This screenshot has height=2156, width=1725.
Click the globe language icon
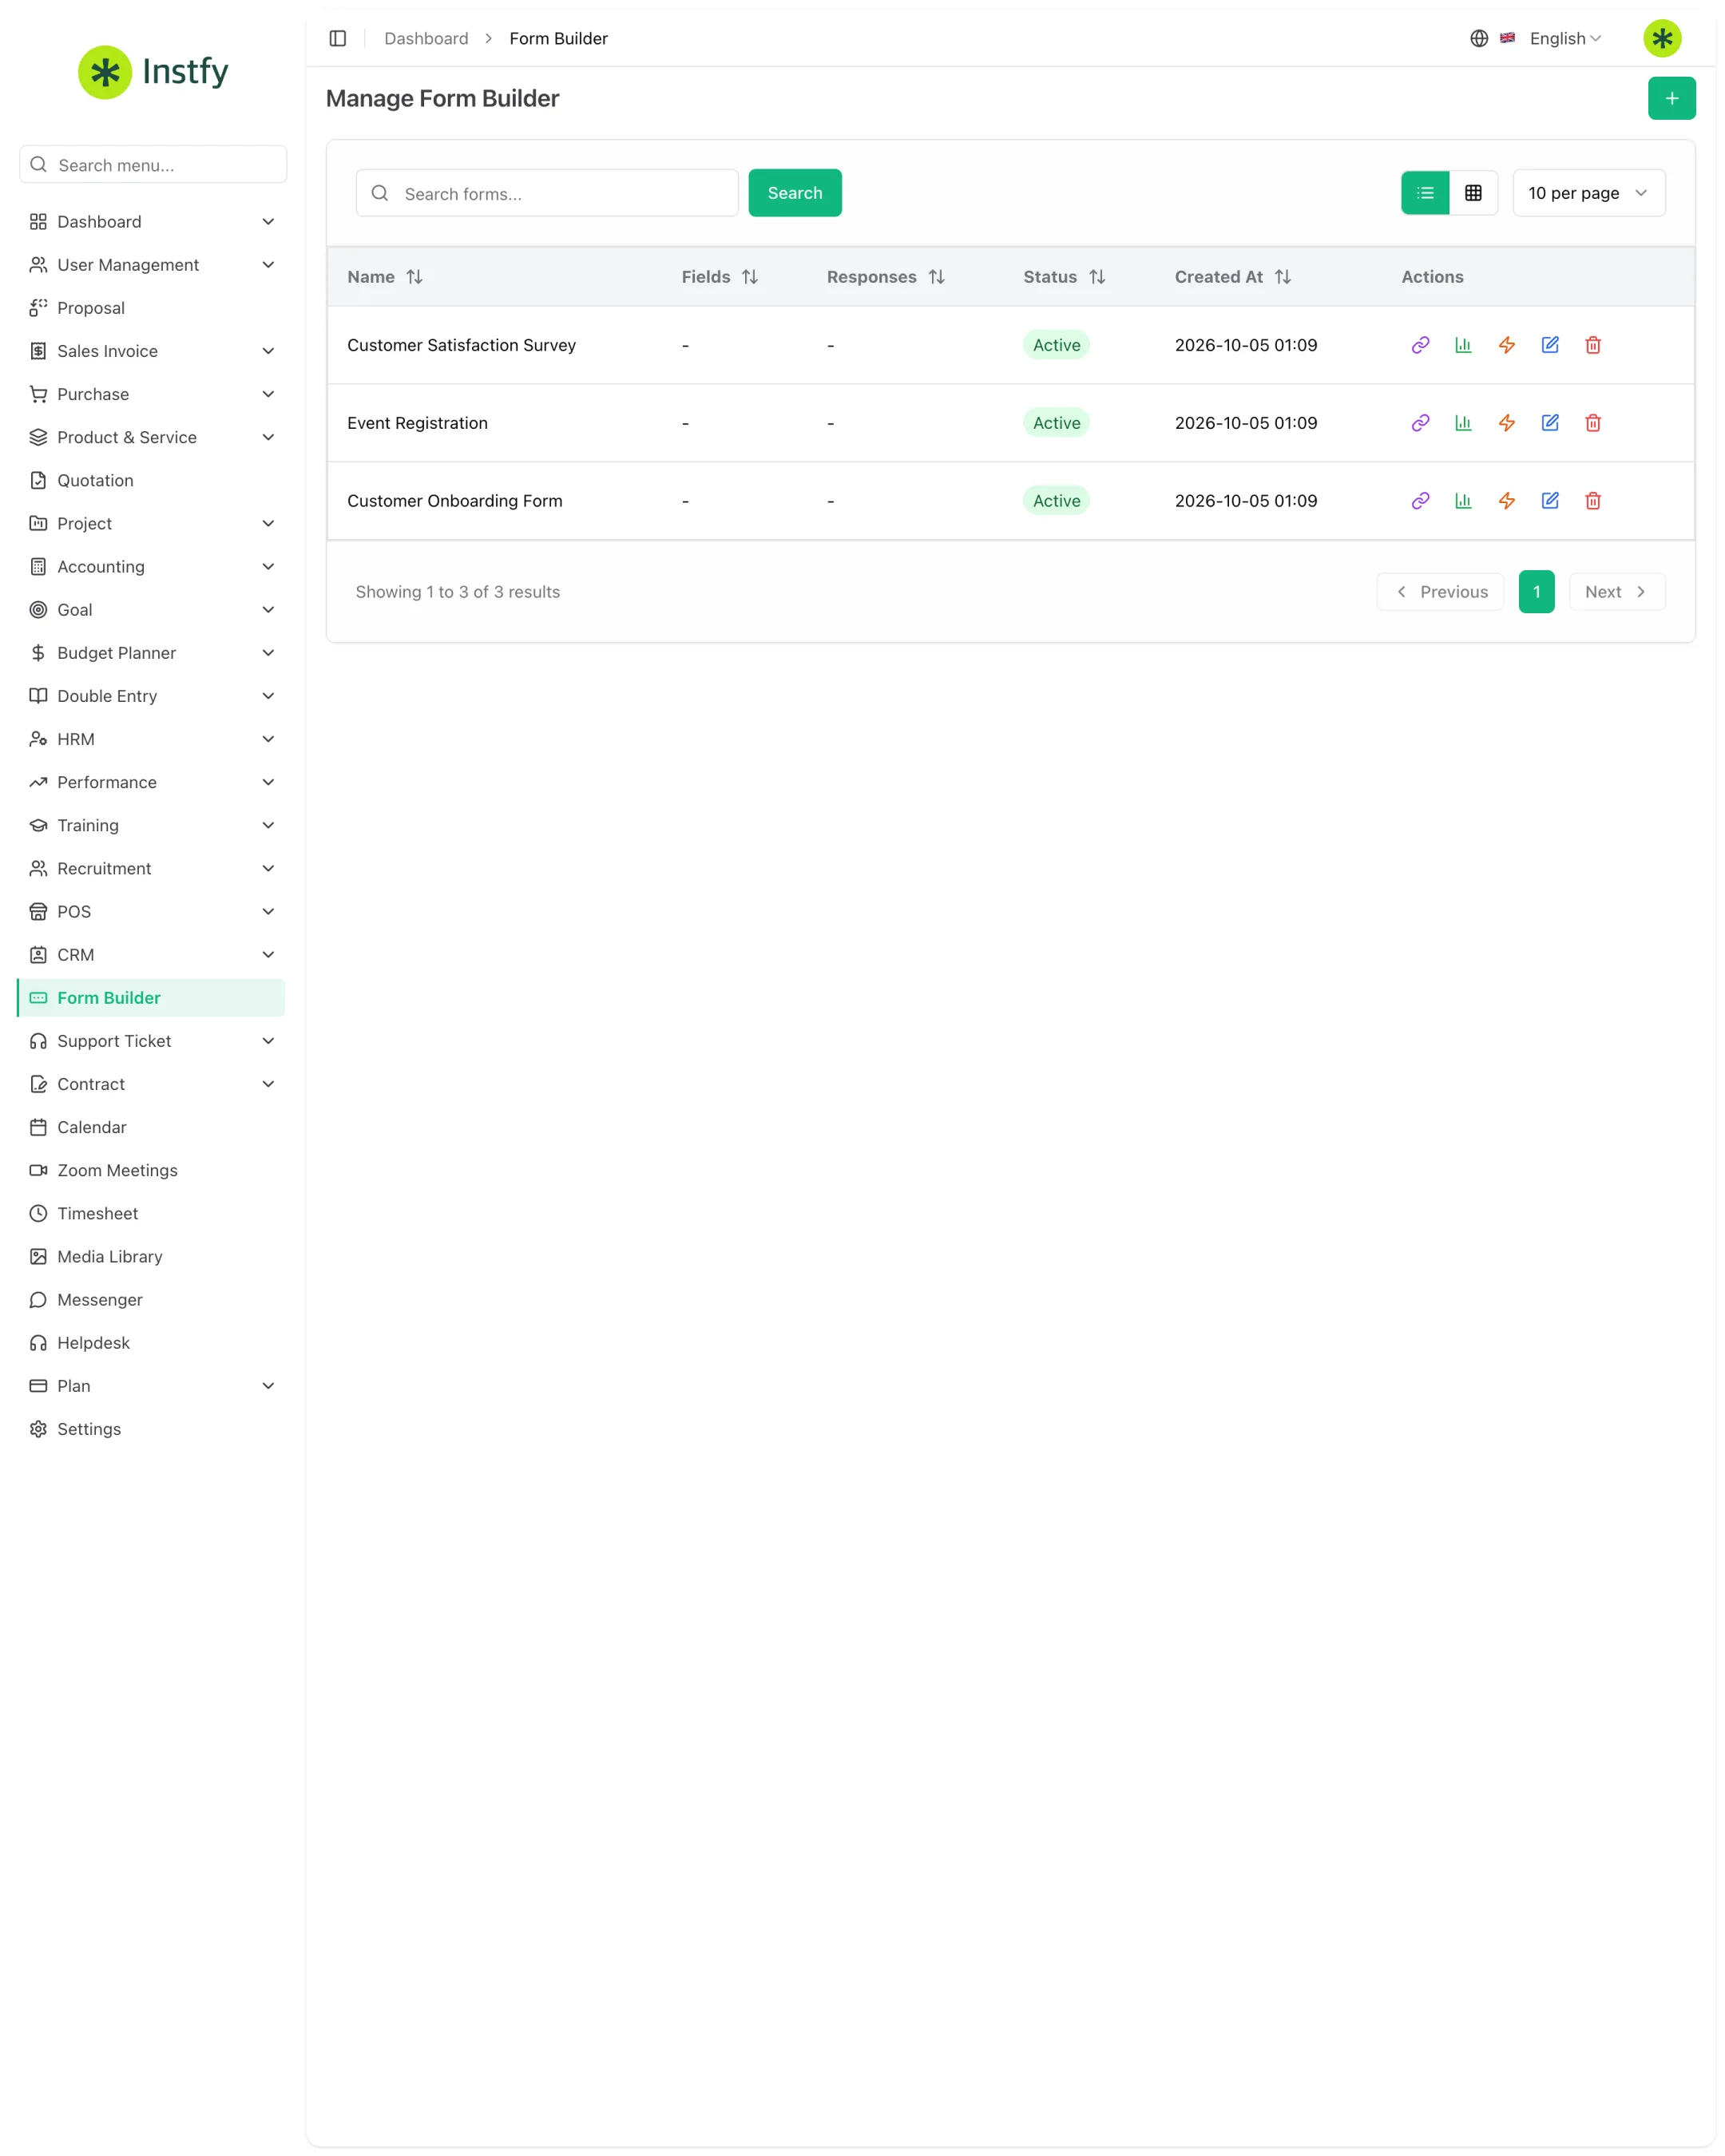1479,38
